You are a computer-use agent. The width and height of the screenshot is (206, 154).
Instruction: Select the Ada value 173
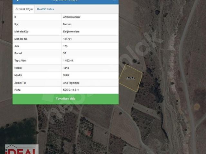coord(65,46)
